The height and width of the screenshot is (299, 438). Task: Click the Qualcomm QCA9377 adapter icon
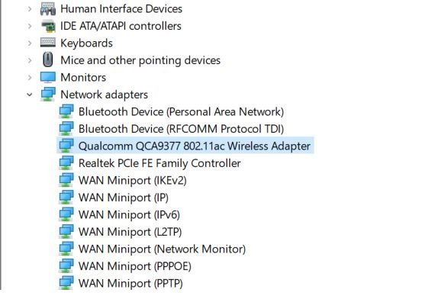click(x=66, y=146)
